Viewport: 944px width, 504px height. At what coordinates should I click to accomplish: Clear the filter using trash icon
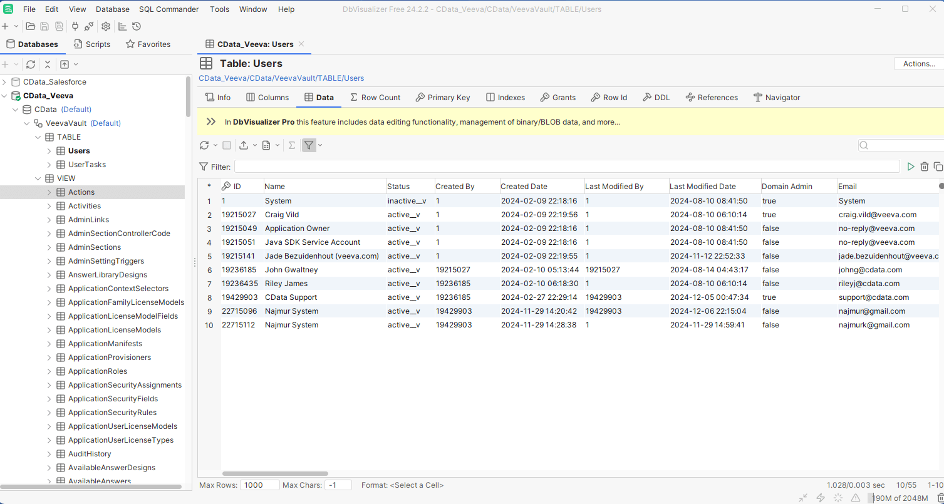(925, 167)
